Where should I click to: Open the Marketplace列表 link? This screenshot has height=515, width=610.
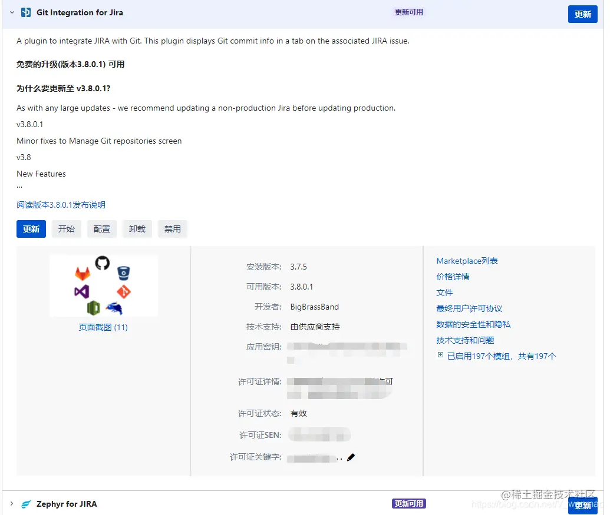tap(467, 261)
